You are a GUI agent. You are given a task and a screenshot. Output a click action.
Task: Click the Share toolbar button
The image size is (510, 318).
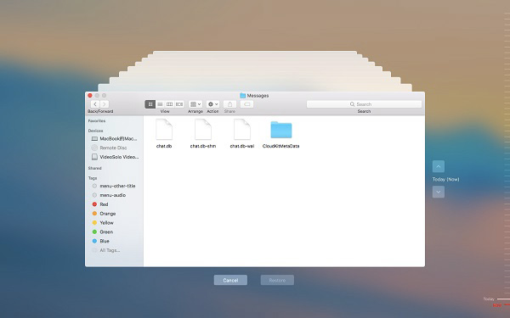pyautogui.click(x=229, y=104)
